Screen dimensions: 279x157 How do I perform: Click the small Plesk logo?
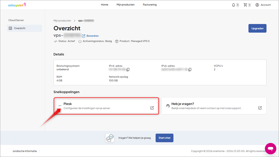(60, 106)
